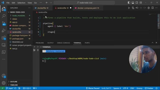160x90 pixels.
Task: Open the Search view in activity bar
Action: tap(4, 16)
